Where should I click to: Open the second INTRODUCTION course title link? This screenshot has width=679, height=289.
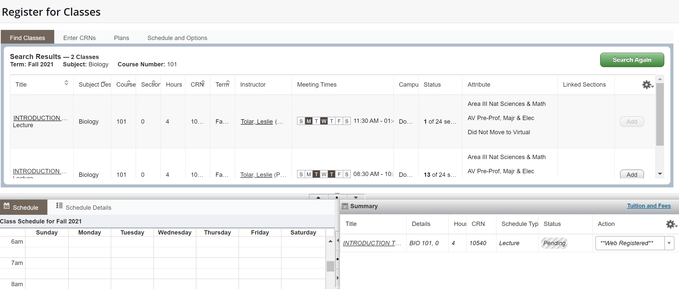[40, 171]
